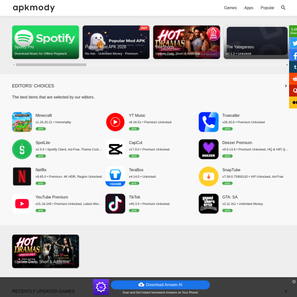Click the YT Music app icon

115,122
